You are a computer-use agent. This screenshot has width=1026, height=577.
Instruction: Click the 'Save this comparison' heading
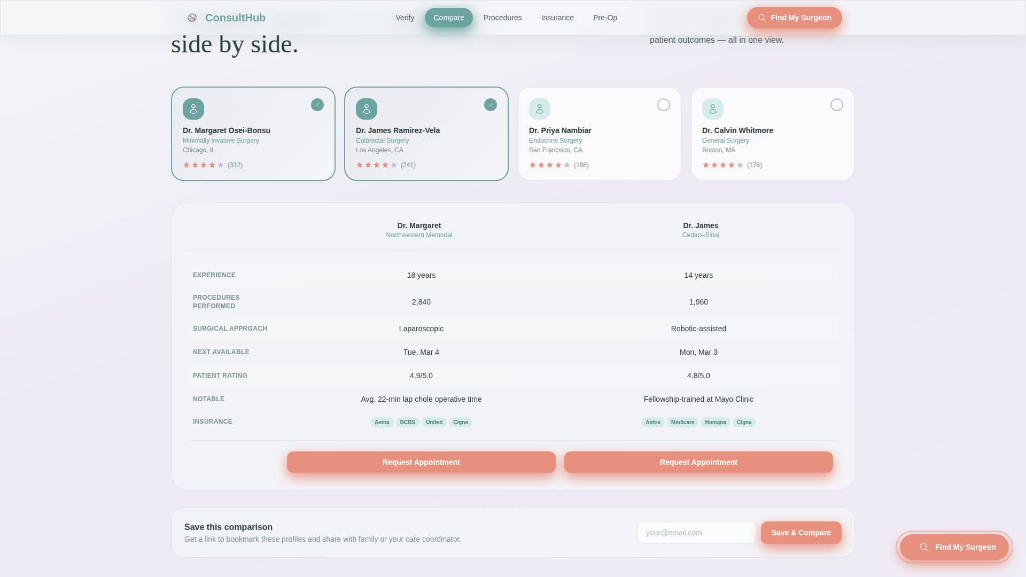click(228, 527)
